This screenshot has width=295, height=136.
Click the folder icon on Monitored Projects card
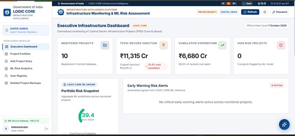[105, 45]
